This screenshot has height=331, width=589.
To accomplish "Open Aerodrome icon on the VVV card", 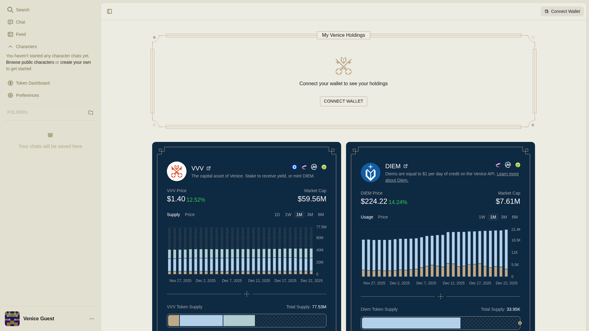I will tap(304, 167).
